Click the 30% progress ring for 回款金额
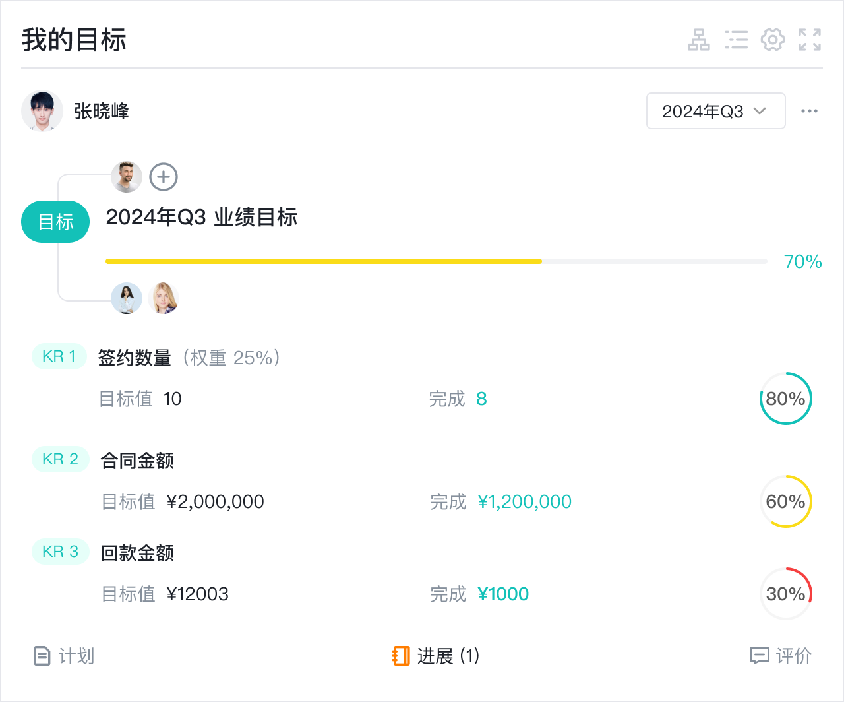 coord(785,594)
